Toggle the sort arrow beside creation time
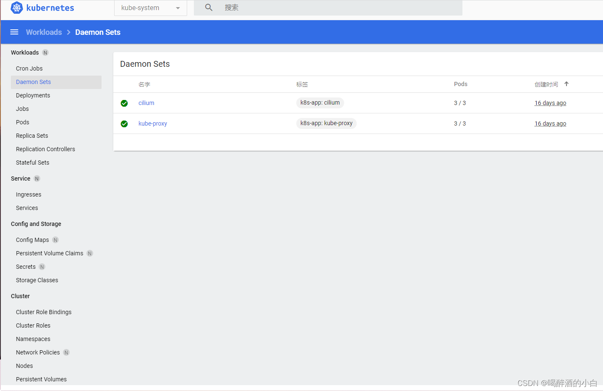This screenshot has height=391, width=603. pyautogui.click(x=566, y=84)
